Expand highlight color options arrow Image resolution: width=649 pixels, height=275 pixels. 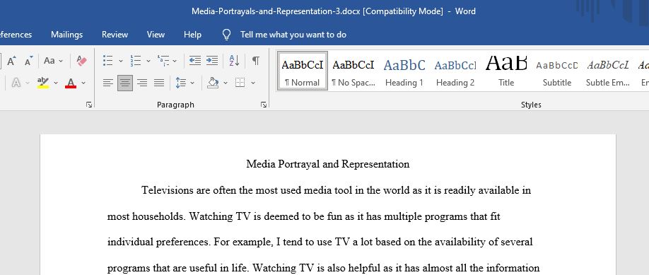[x=56, y=83]
